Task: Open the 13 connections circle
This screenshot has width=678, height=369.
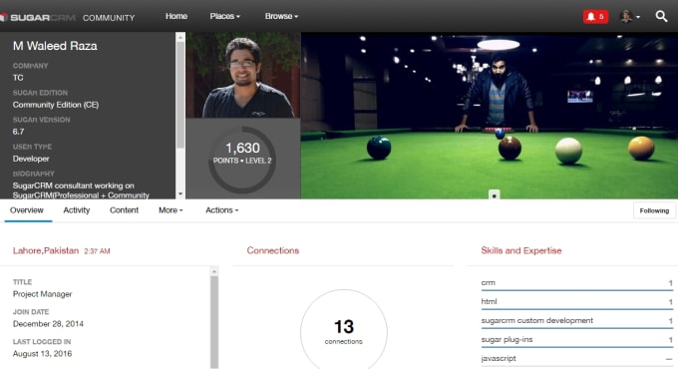Action: [344, 332]
